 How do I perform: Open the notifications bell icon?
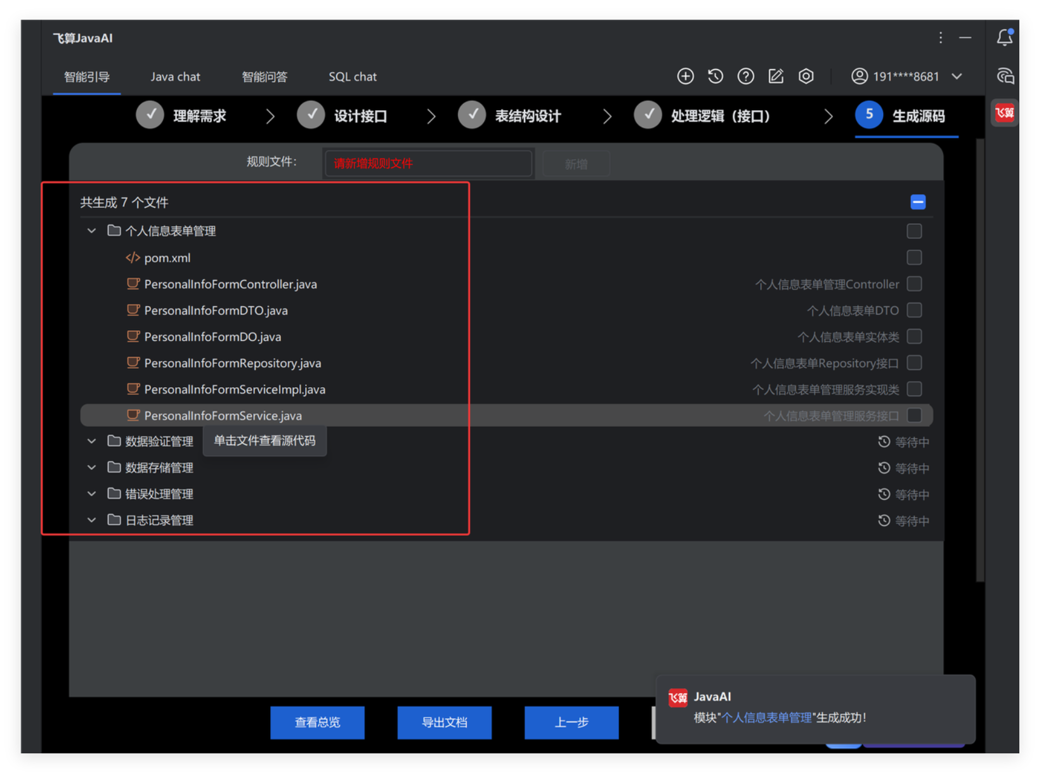tap(1004, 38)
